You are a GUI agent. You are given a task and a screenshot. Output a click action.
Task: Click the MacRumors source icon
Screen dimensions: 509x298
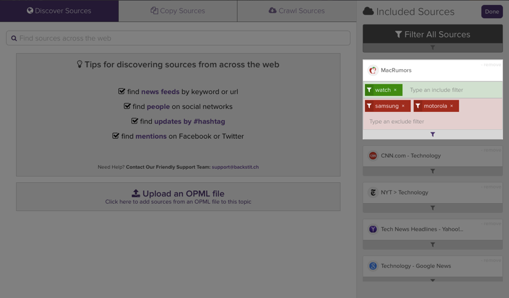(373, 70)
